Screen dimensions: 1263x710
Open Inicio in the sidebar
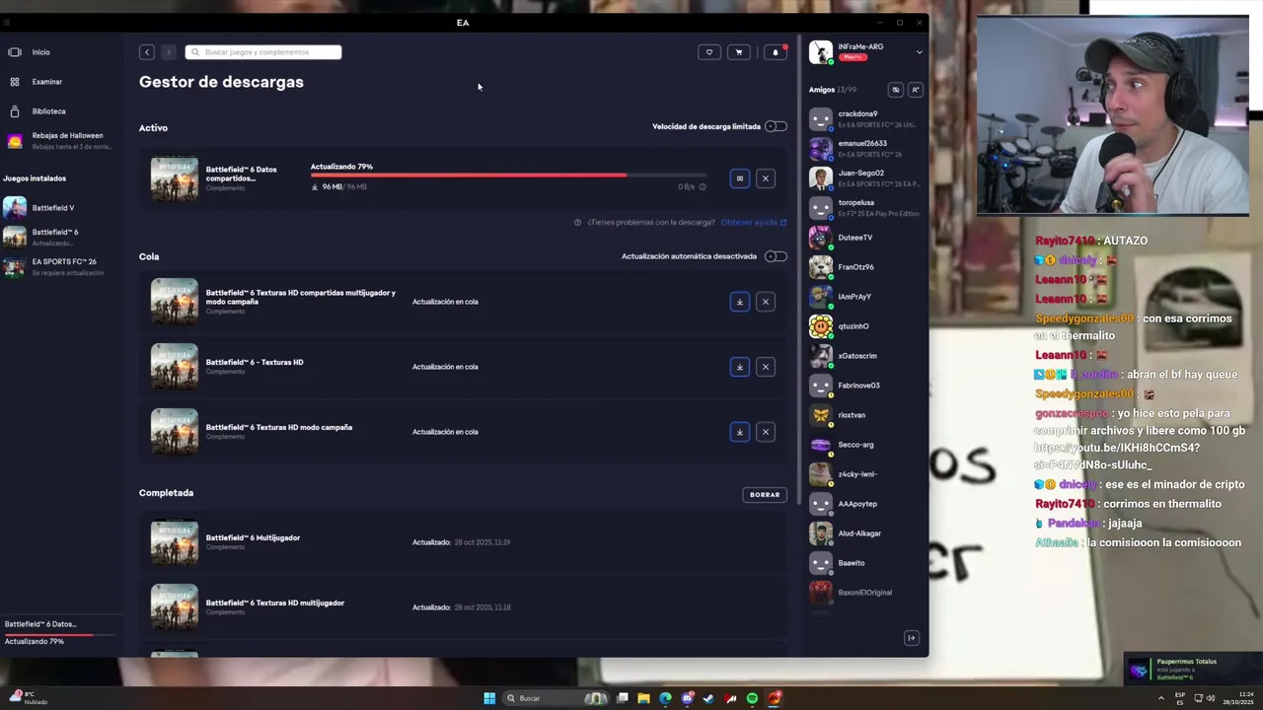click(x=40, y=52)
